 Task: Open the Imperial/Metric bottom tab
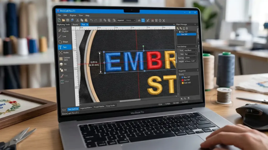[86, 108]
